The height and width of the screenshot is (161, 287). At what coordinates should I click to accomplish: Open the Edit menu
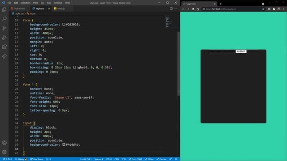pyautogui.click(x=16, y=3)
